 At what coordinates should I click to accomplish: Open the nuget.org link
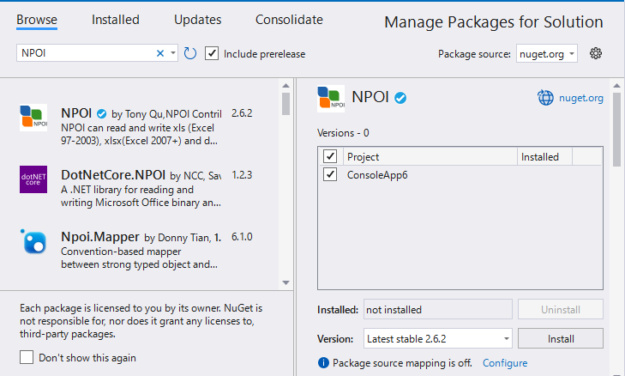click(x=580, y=98)
